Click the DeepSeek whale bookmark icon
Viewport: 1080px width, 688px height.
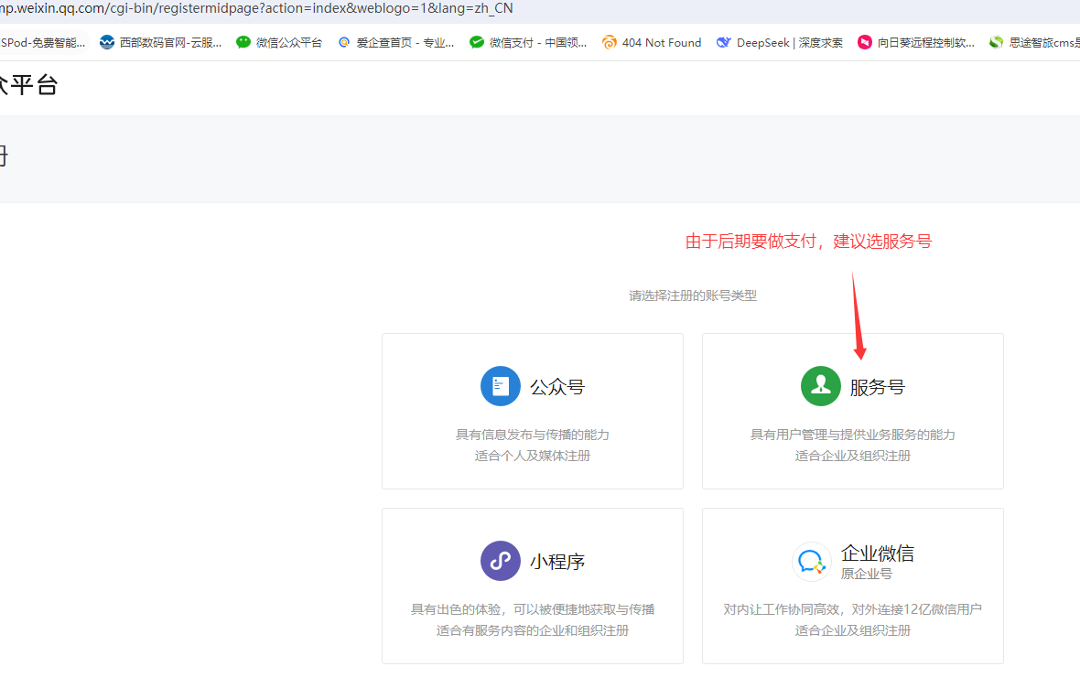click(724, 42)
